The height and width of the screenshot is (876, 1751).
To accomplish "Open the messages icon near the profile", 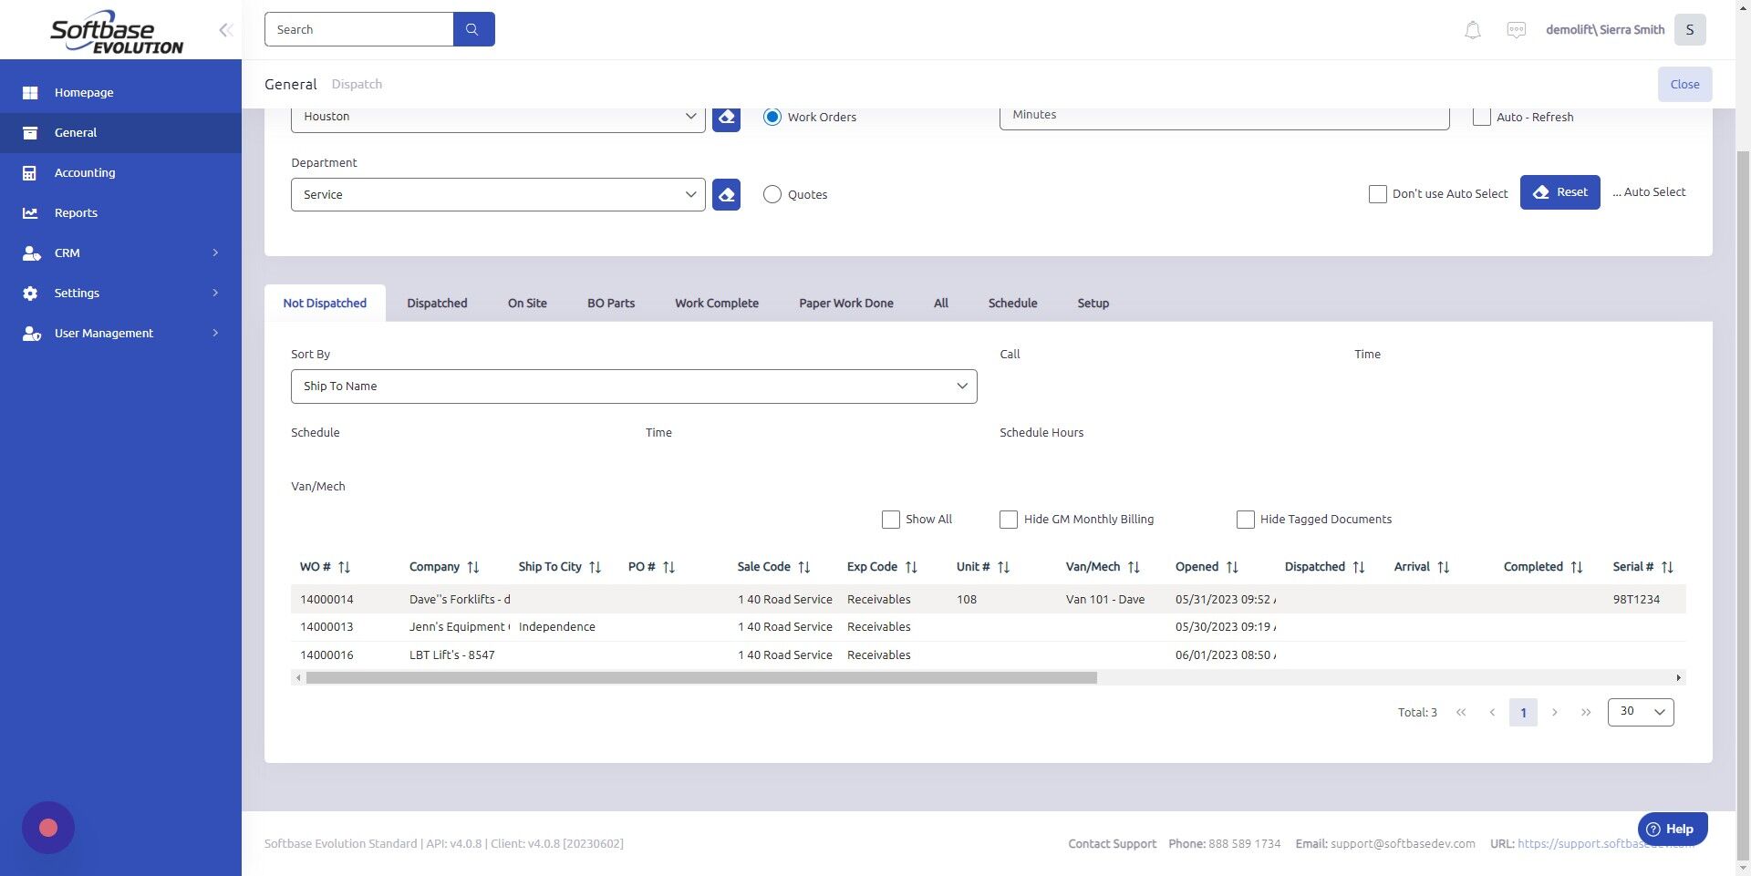I will (x=1516, y=29).
